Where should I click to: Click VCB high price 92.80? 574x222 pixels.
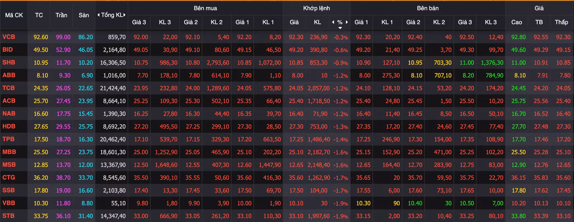pyautogui.click(x=518, y=37)
